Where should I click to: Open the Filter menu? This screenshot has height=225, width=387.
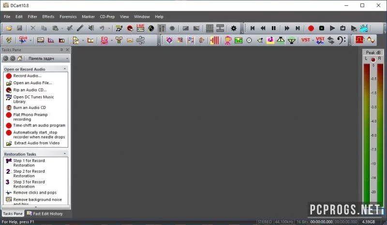[x=32, y=16]
